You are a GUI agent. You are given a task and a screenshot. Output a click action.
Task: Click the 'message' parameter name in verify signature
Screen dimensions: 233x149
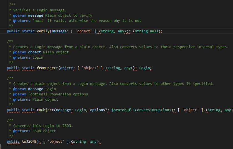coord(59,31)
